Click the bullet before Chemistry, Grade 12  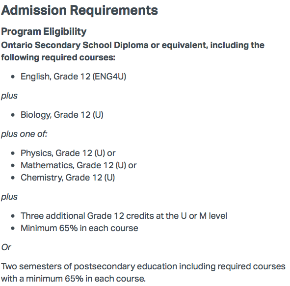point(13,178)
